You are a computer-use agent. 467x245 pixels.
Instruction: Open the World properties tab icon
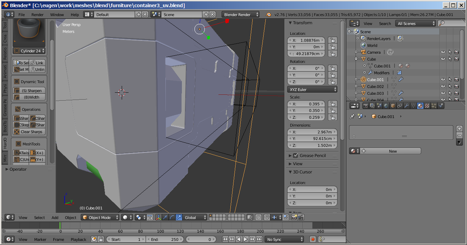[386, 106]
